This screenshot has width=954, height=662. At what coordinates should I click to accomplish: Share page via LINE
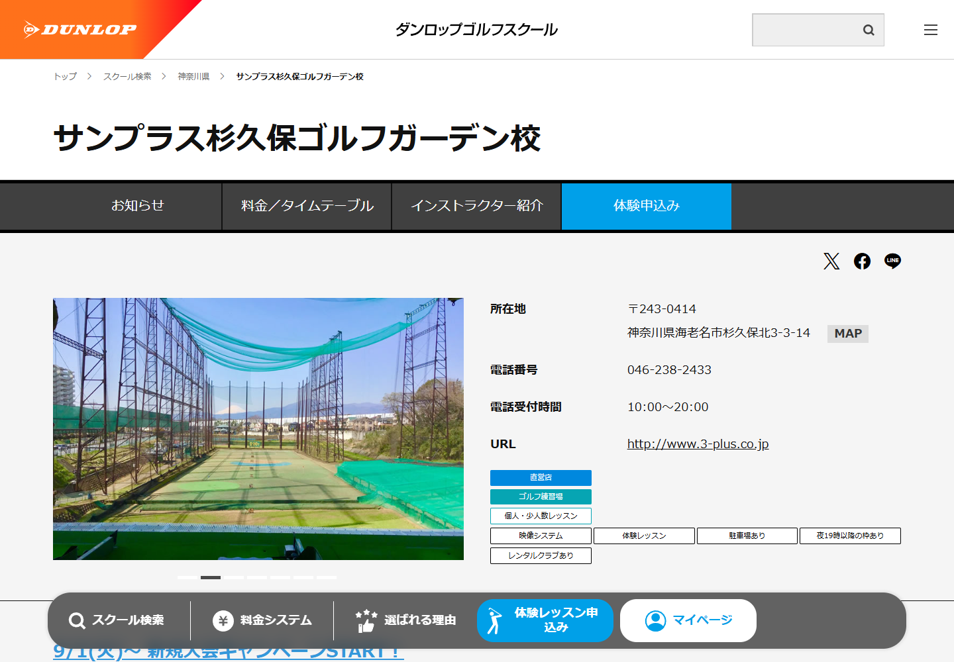click(892, 261)
